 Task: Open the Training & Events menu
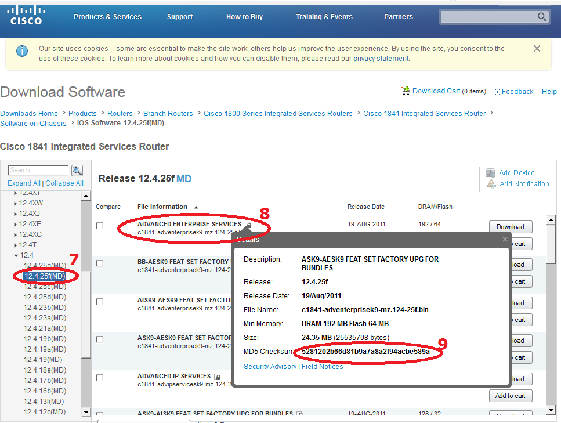pos(324,17)
